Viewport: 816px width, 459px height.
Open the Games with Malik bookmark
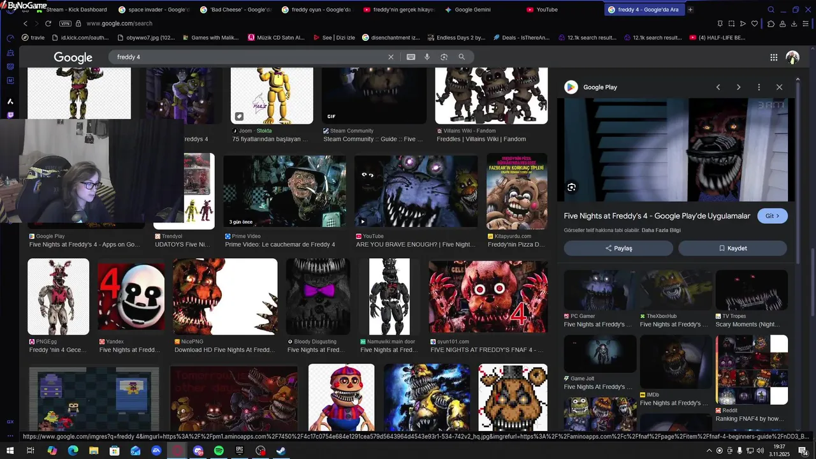[x=210, y=38]
